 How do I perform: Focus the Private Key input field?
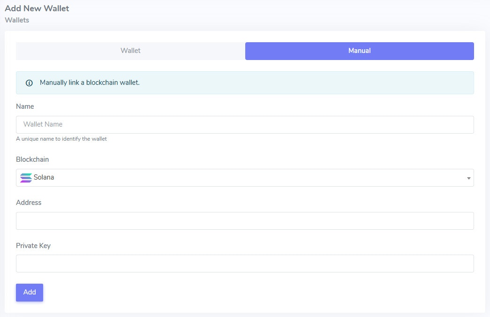pos(245,264)
